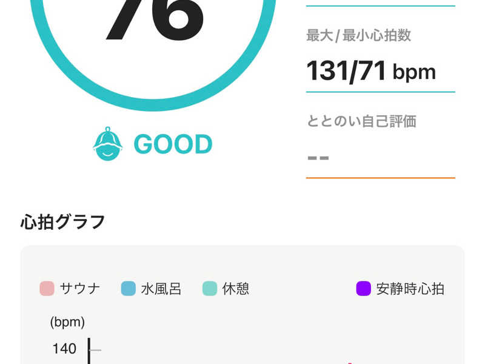The height and width of the screenshot is (364, 485).
Task: Click the (bpm) axis unit label
Action: pos(67,322)
